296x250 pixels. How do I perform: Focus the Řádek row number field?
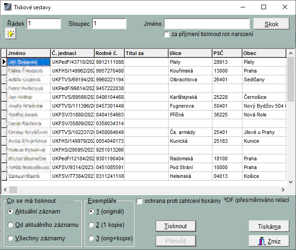coord(44,24)
